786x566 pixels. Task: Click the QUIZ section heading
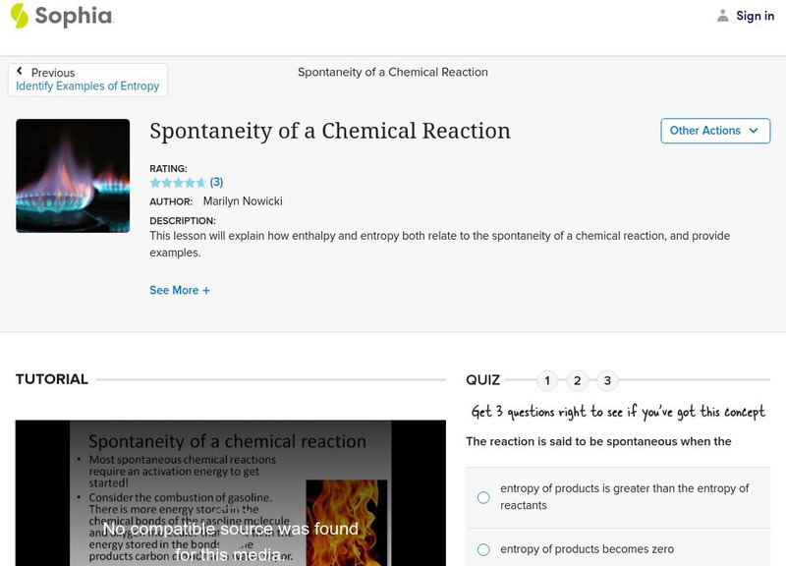pos(482,380)
